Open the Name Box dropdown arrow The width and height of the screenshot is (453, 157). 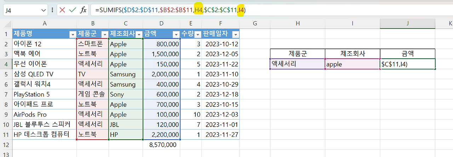(x=43, y=10)
